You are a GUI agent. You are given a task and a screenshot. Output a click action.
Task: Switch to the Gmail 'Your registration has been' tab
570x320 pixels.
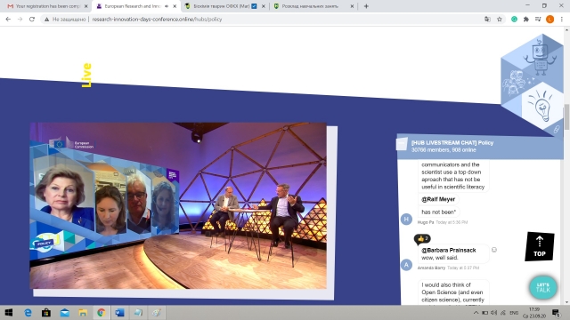pos(47,6)
